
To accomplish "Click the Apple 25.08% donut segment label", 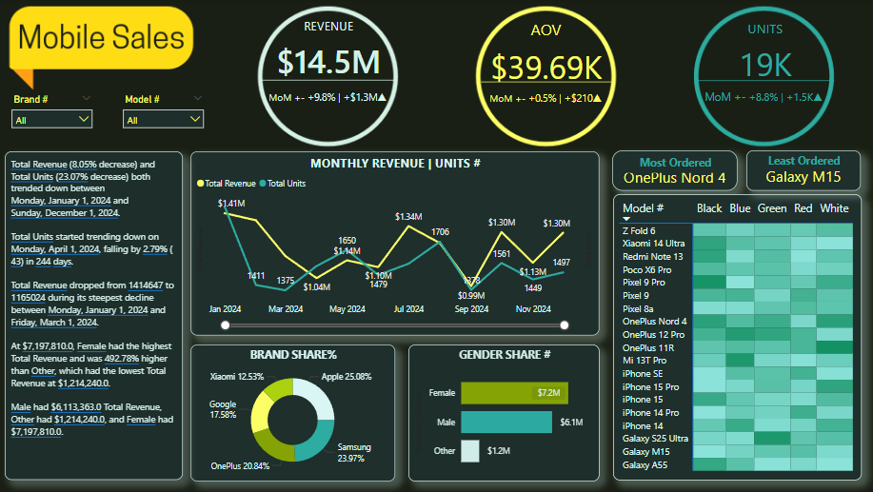I will tap(347, 377).
